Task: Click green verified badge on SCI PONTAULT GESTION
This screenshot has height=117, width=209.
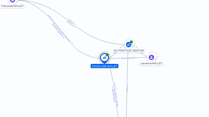Action: (x=131, y=42)
